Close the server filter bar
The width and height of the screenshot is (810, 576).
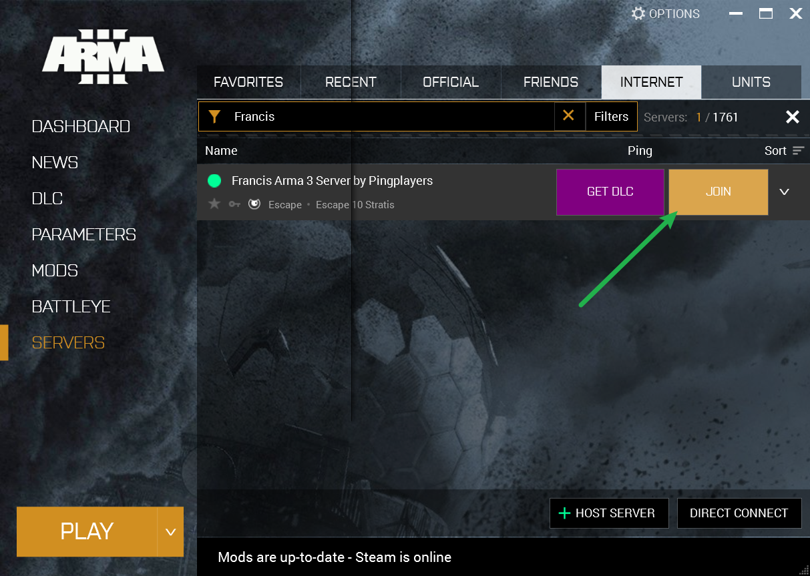pos(792,117)
